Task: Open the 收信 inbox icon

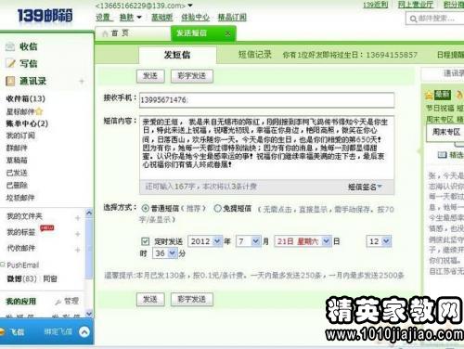Action: (x=10, y=46)
